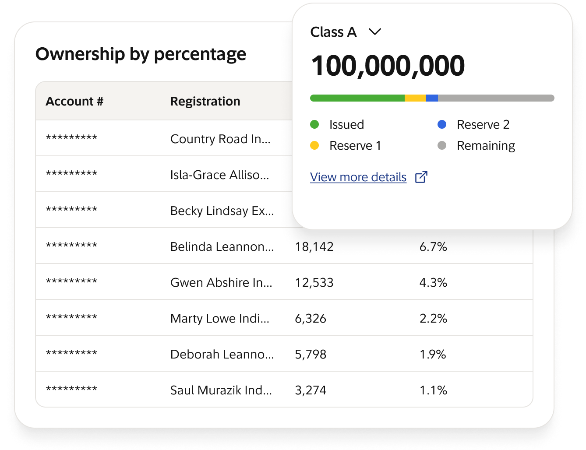Select the green Issued legend dot
The height and width of the screenshot is (450, 586).
pyautogui.click(x=314, y=124)
